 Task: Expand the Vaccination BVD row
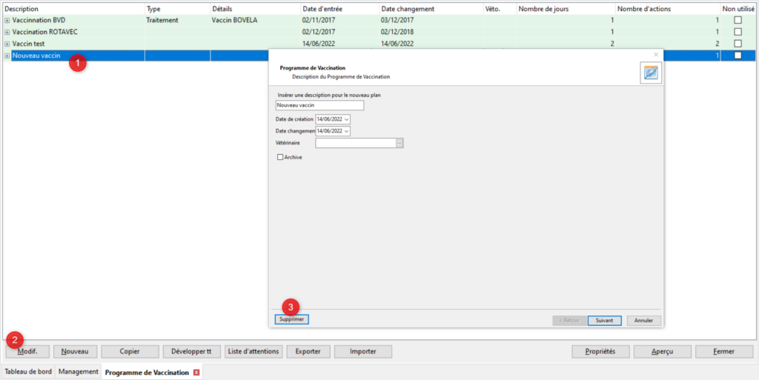click(7, 21)
